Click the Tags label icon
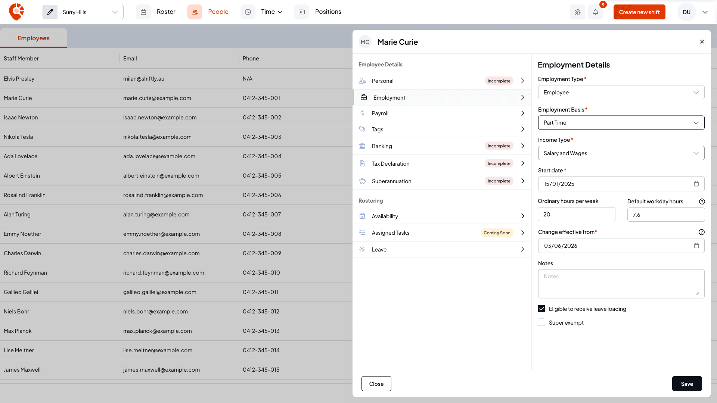Image resolution: width=717 pixels, height=403 pixels. (x=362, y=129)
